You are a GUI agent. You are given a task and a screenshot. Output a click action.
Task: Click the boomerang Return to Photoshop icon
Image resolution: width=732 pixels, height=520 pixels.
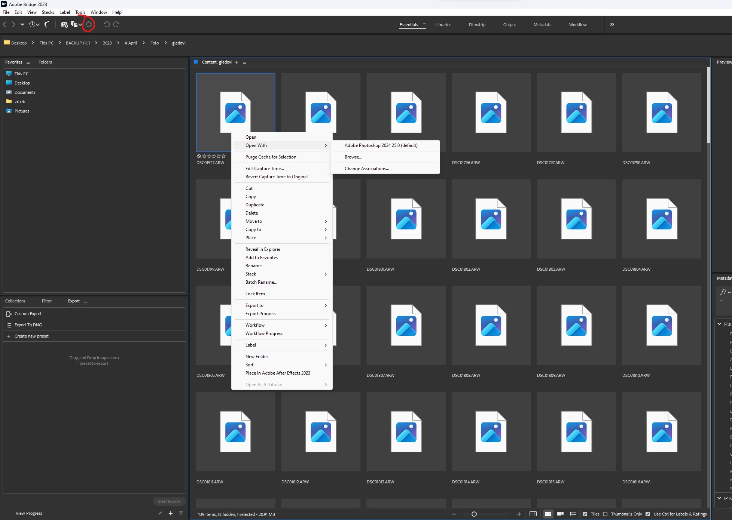(x=47, y=25)
